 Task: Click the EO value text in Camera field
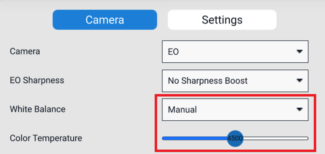tap(173, 52)
